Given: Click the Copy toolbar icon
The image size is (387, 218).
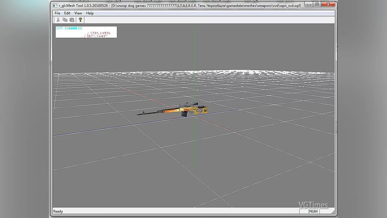Looking at the screenshot, I should [x=65, y=20].
